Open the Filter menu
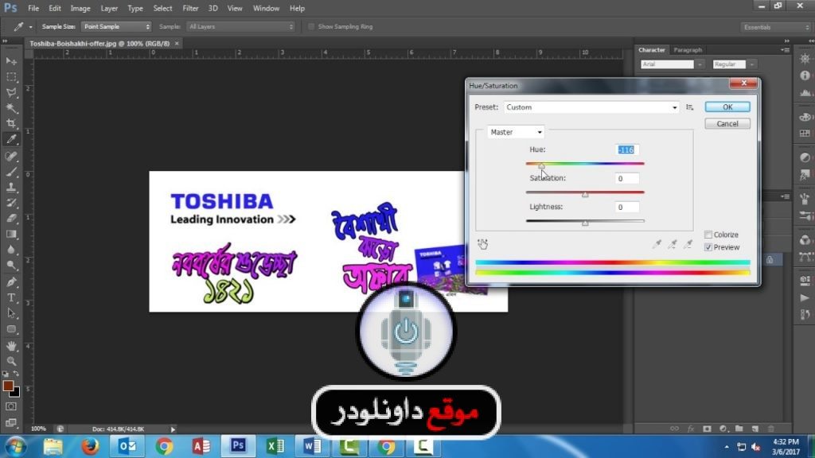815x458 pixels. pos(191,8)
